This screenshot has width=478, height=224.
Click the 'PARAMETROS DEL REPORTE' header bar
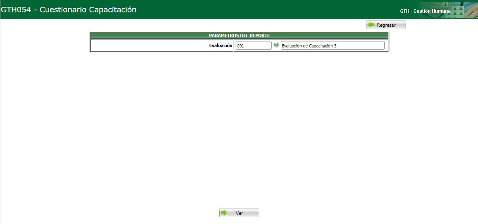tap(239, 35)
